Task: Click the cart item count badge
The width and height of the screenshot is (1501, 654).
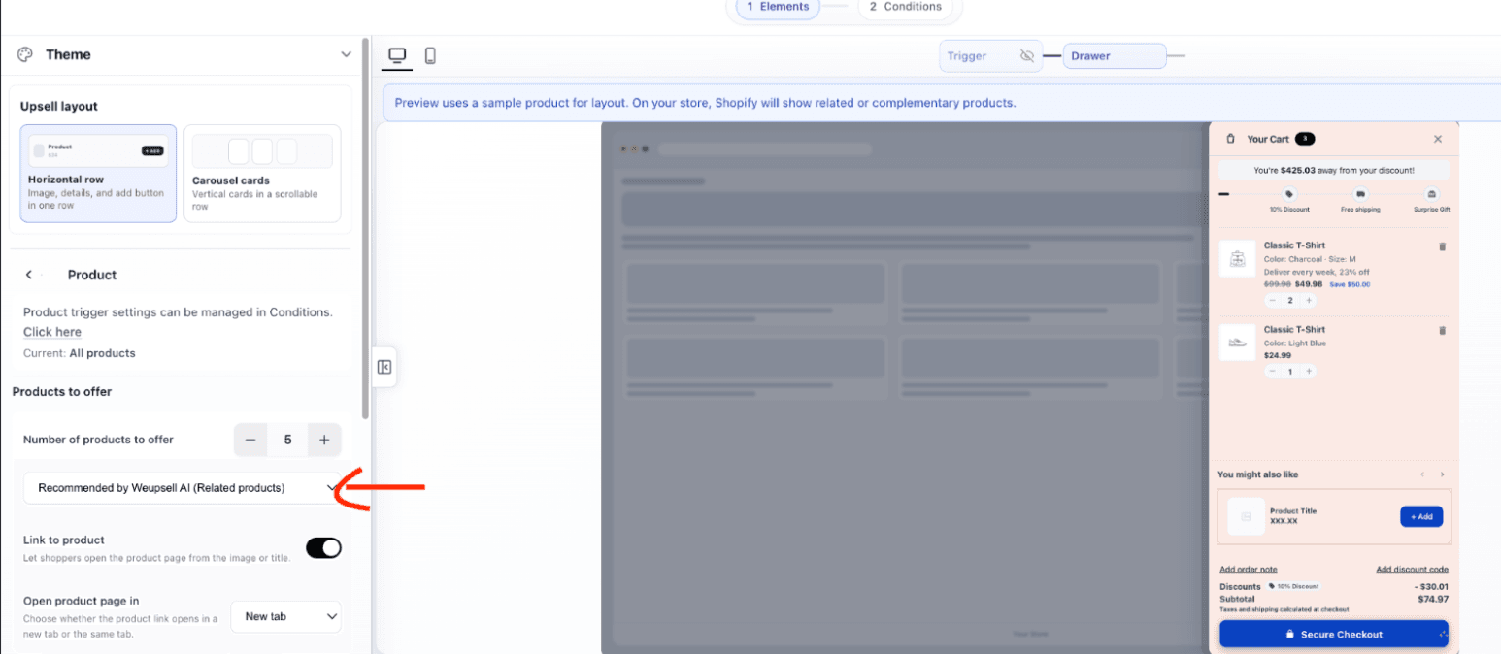Action: point(1305,139)
